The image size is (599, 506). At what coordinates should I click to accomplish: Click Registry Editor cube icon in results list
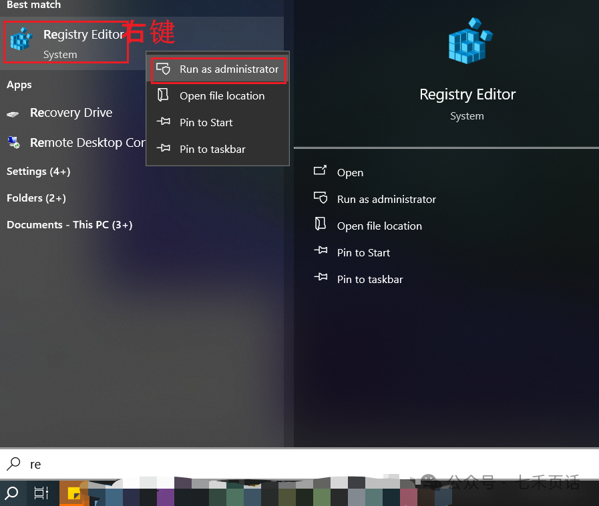click(21, 39)
